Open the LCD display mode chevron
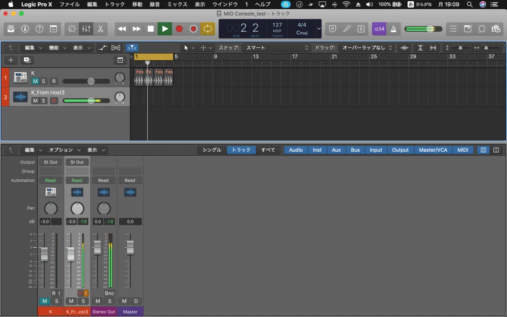507x317 pixels. pos(319,29)
